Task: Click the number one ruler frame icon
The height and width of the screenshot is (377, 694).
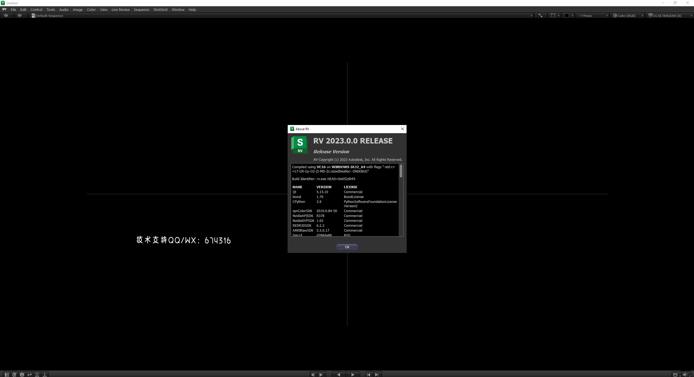Action: pos(45,375)
